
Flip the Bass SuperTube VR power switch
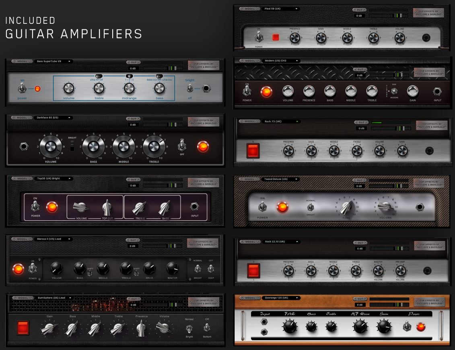(22, 88)
